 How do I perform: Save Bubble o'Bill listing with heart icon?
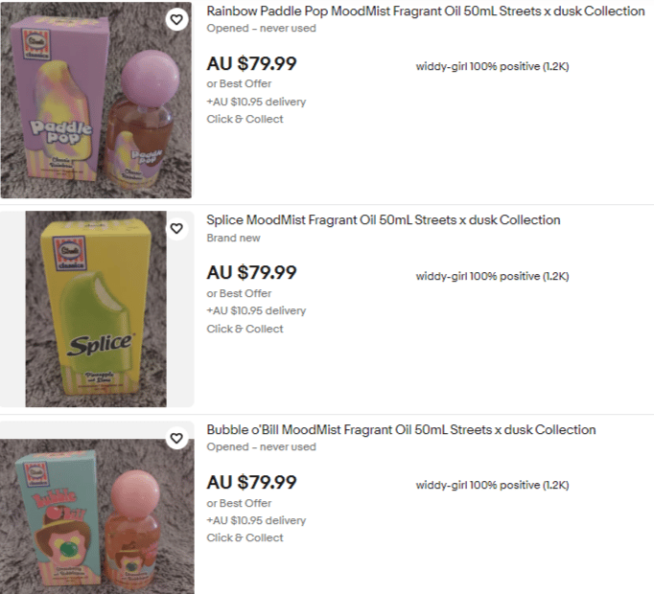point(176,438)
